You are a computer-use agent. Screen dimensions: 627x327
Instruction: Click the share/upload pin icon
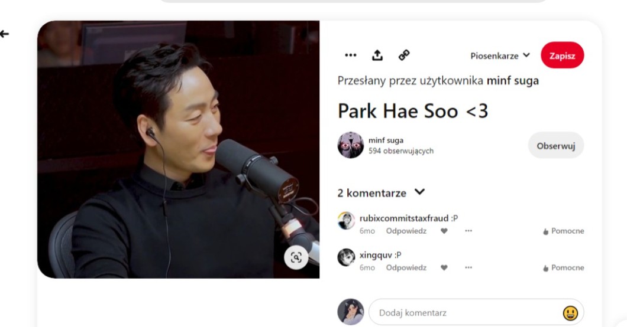tap(377, 55)
